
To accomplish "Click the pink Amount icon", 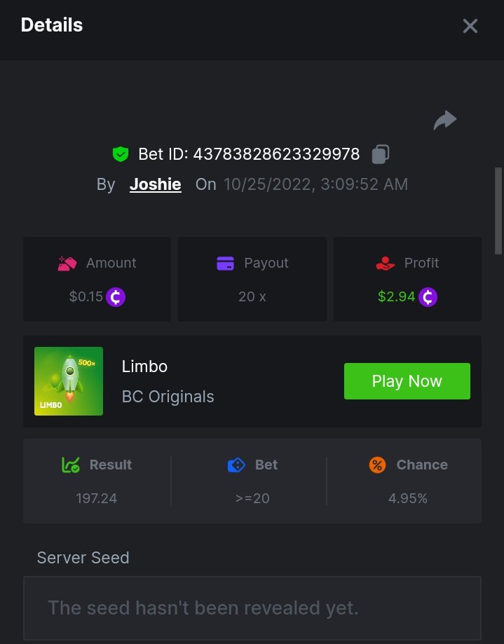I will [x=67, y=263].
